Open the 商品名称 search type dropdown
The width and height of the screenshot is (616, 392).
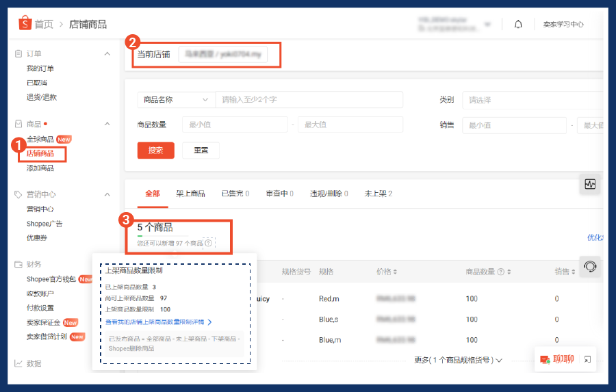pyautogui.click(x=176, y=100)
